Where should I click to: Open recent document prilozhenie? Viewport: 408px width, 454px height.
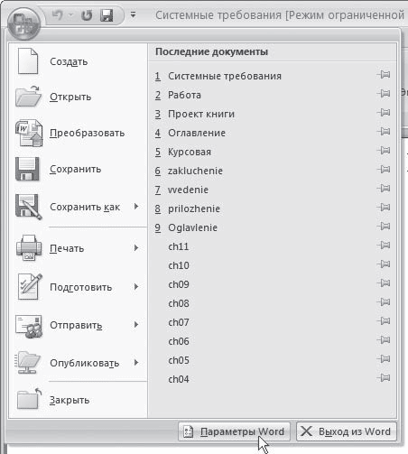click(x=188, y=208)
